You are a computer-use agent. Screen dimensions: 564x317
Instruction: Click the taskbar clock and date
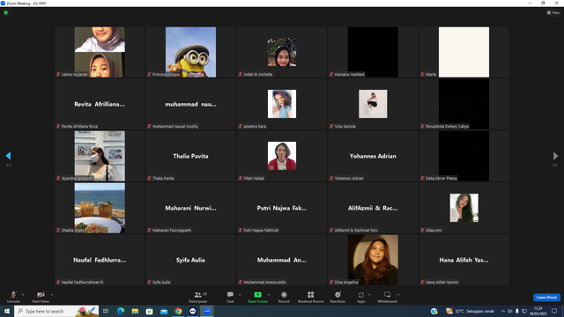538,311
